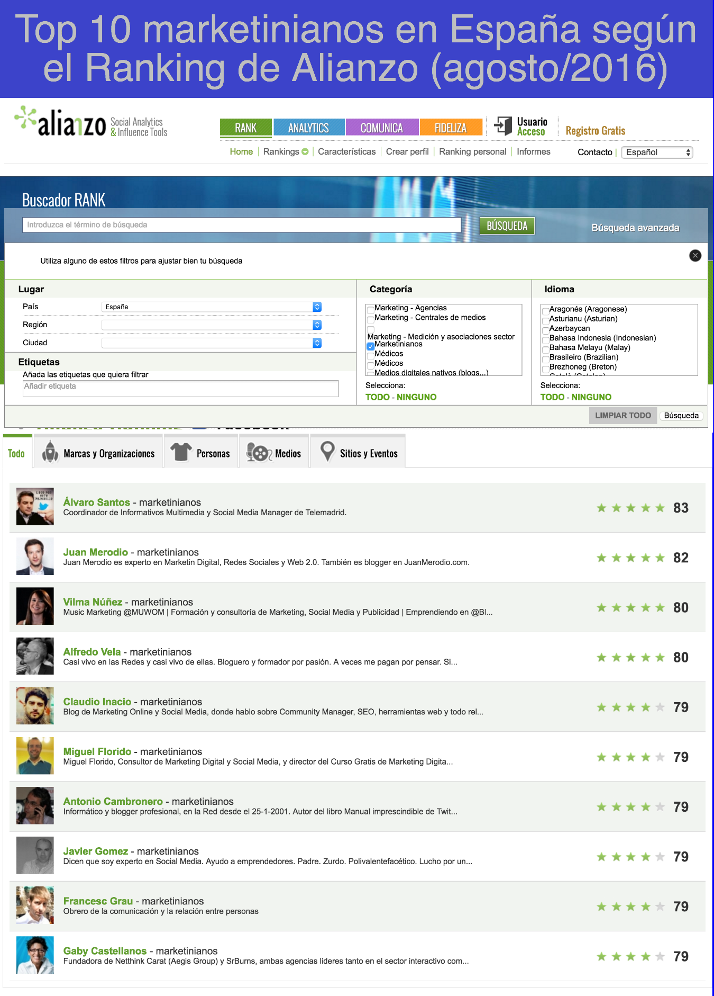The width and height of the screenshot is (714, 996).
Task: Open the Vilma Núñez name link
Action: [93, 602]
